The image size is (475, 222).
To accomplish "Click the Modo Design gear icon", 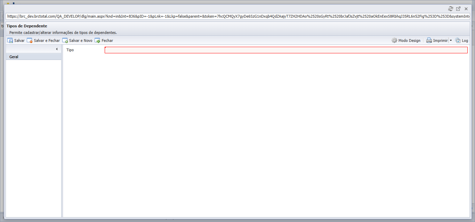I will (394, 41).
